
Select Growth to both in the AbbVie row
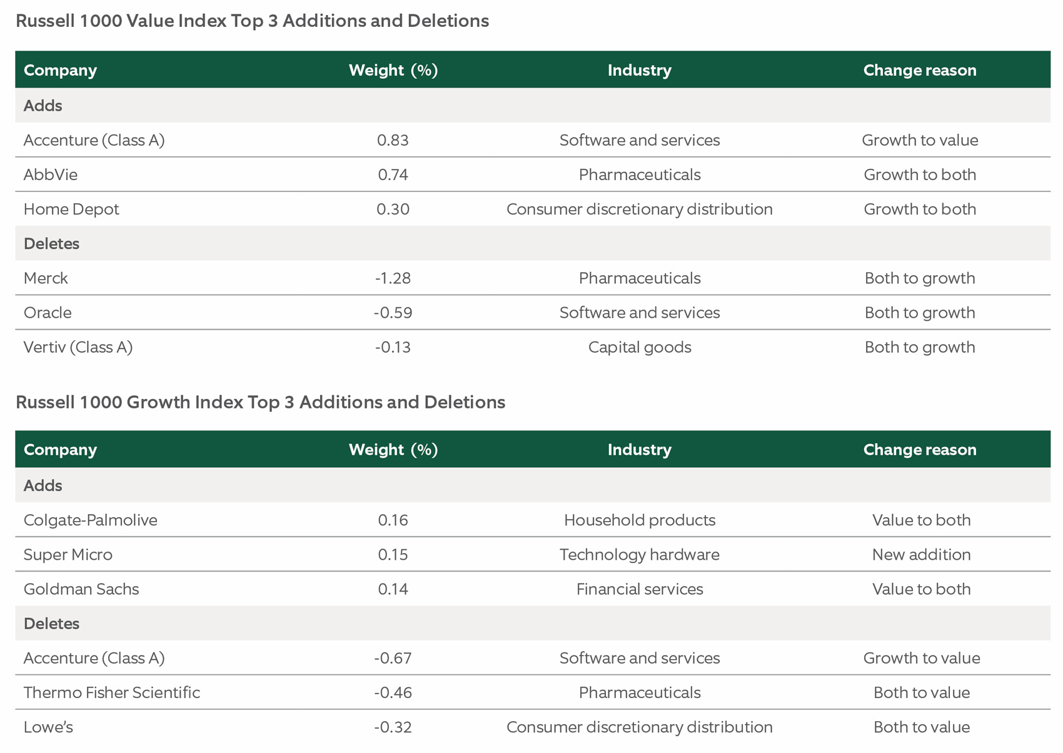tap(920, 174)
